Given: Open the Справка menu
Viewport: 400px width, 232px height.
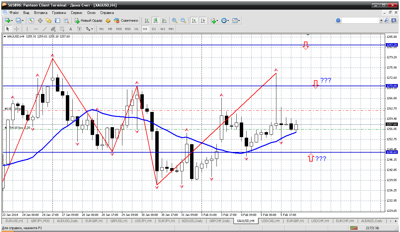Looking at the screenshot, I should (107, 13).
